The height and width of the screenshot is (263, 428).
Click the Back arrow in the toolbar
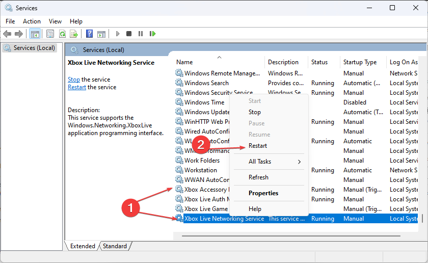pos(7,34)
